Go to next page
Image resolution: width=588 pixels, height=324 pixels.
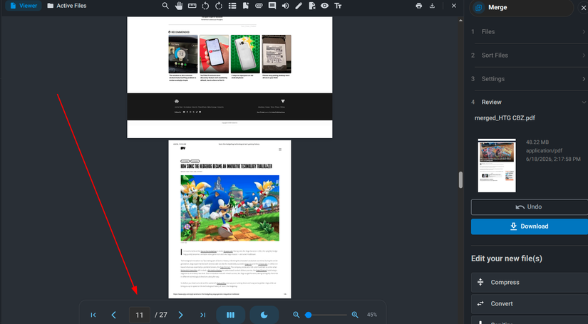181,315
